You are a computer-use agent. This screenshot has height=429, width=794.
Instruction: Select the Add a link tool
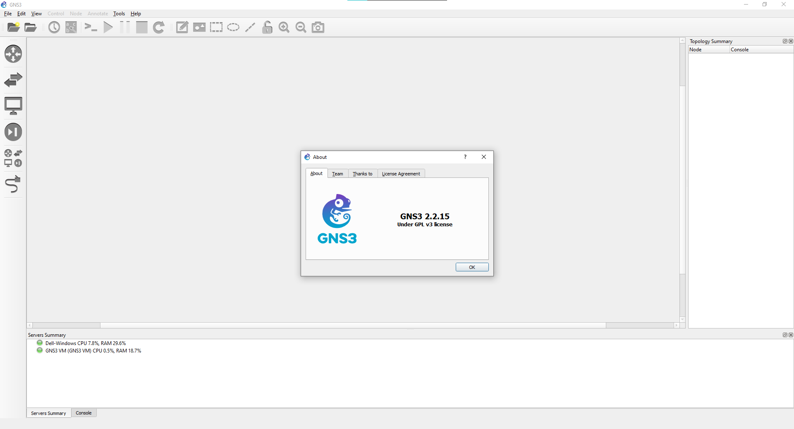point(13,184)
